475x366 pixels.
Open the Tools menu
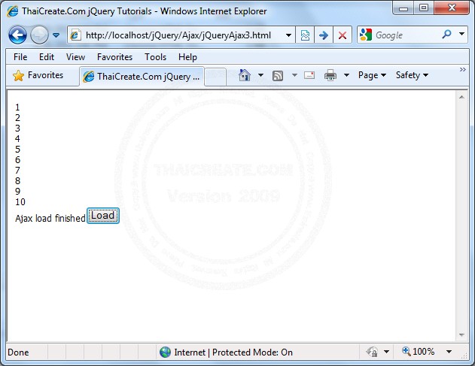(x=155, y=57)
